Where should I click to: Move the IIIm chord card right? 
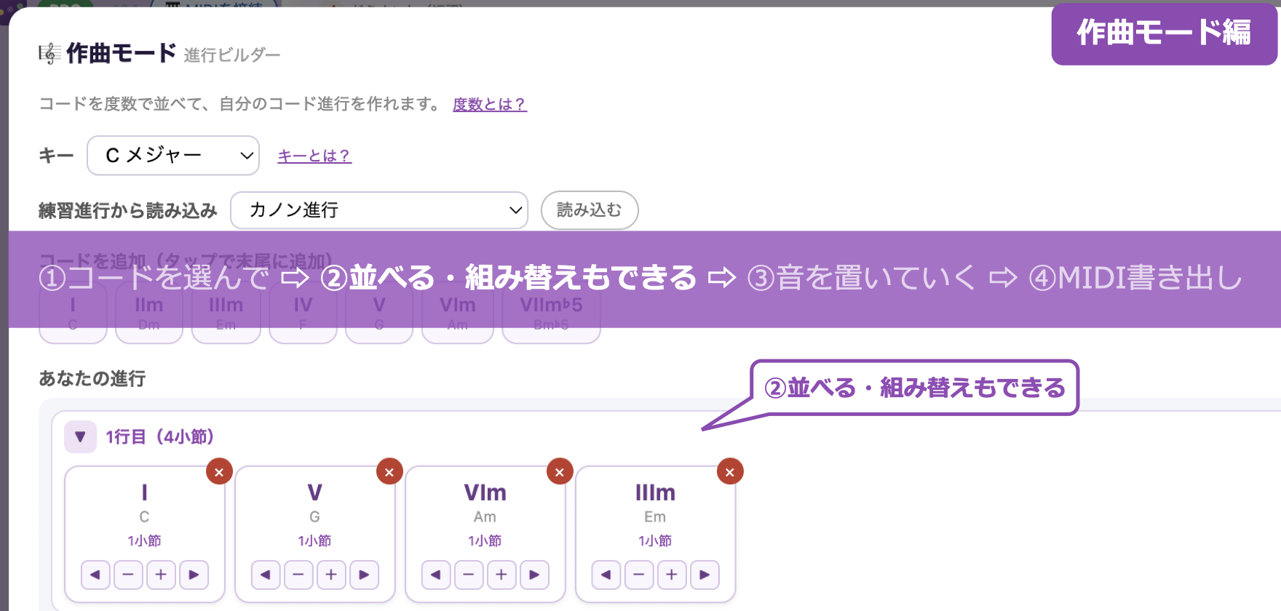tap(705, 575)
